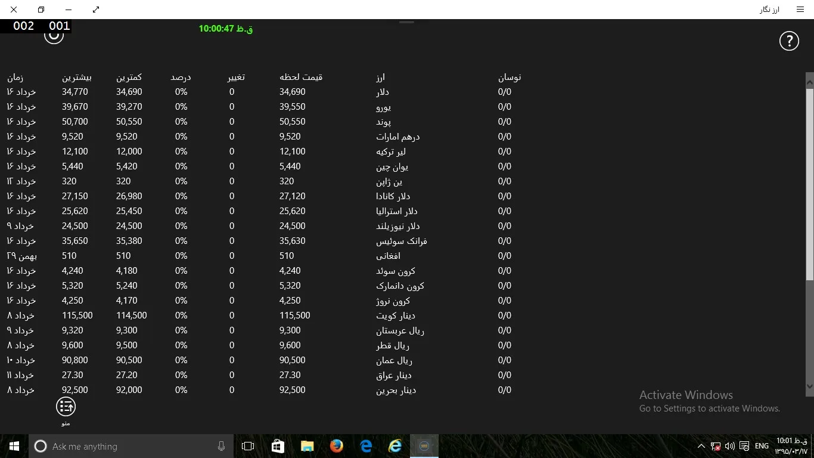Click the بهمن ۲۹ date in Afghani row

22,256
